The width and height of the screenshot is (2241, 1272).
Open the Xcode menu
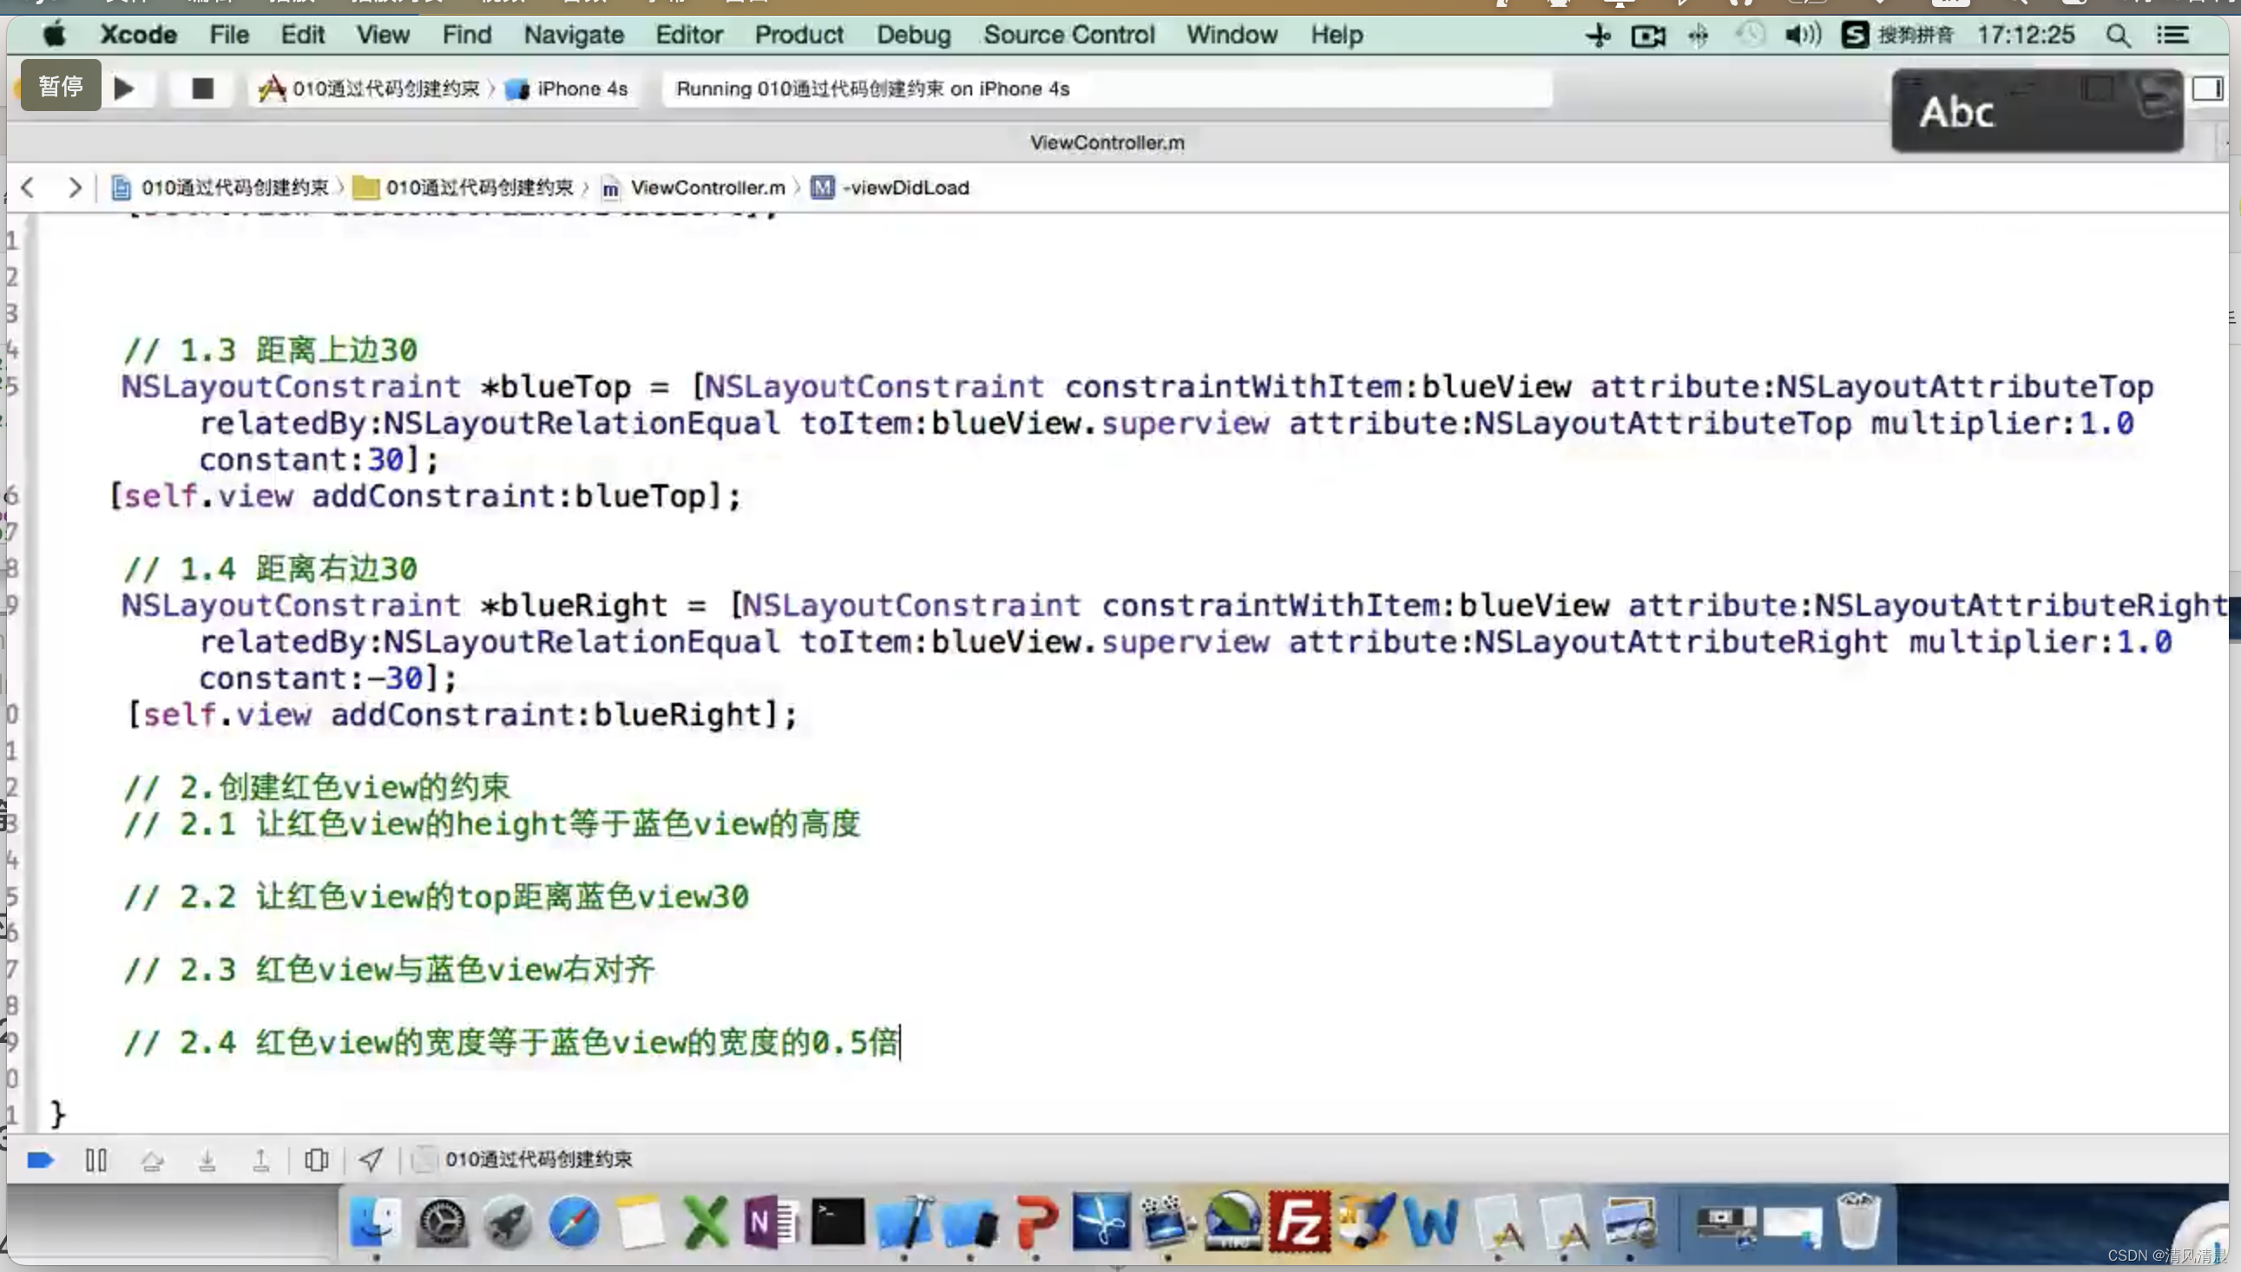pos(139,34)
